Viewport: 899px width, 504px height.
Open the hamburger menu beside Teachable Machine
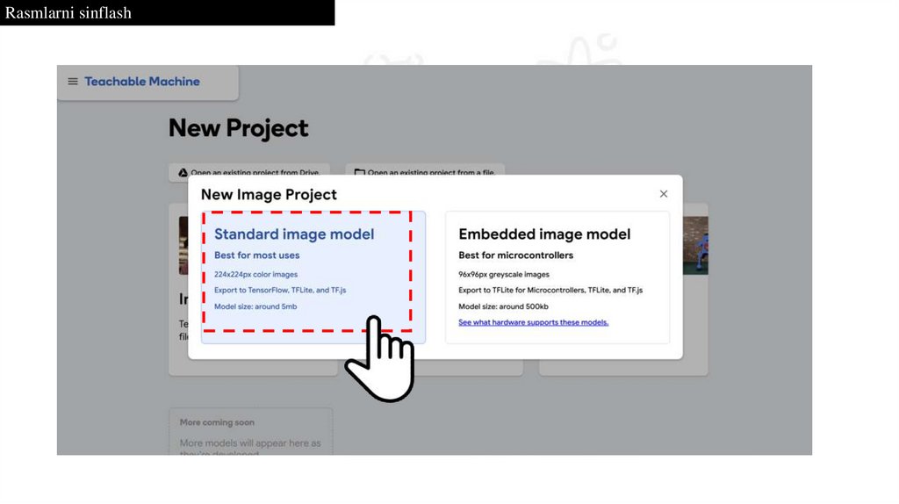pos(73,82)
